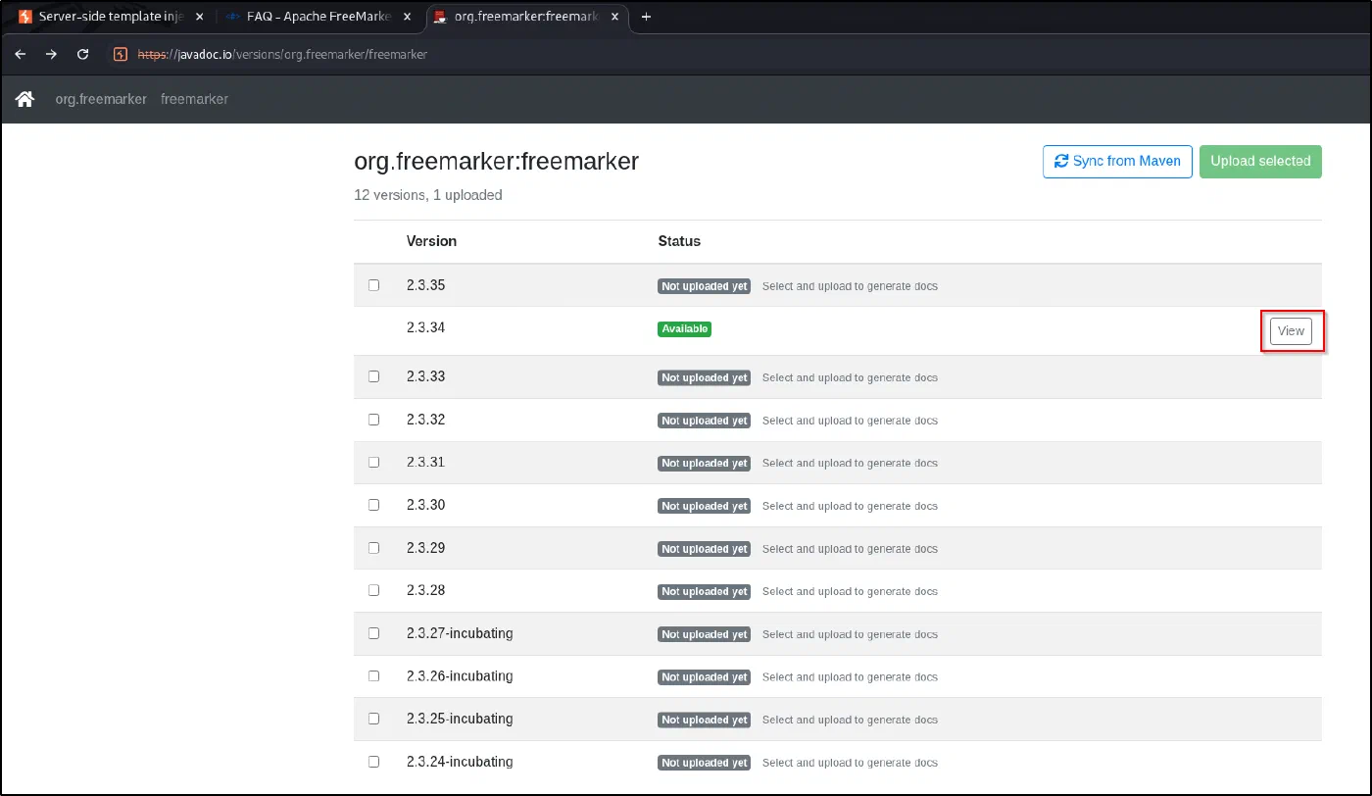Check the 2.3.29 version checkbox
Image resolution: width=1372 pixels, height=796 pixels.
click(373, 548)
